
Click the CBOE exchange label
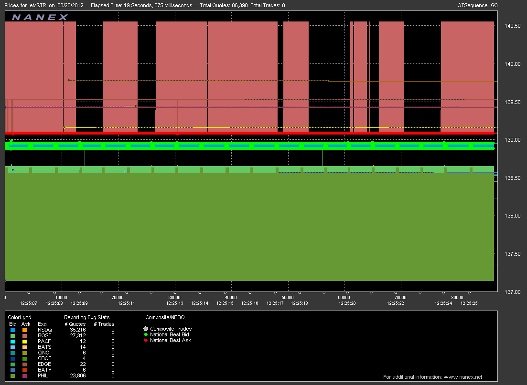(44, 358)
